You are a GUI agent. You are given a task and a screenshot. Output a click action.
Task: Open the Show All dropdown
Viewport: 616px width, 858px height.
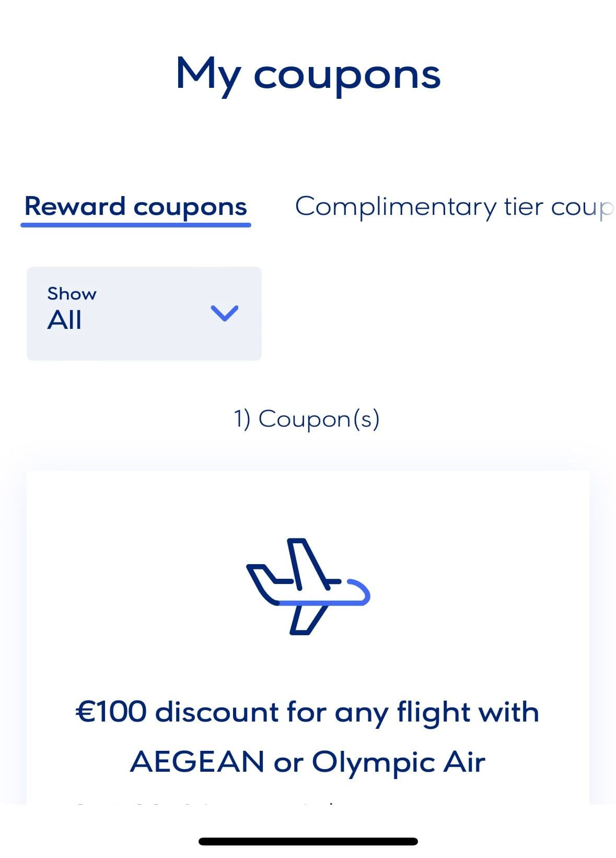(144, 314)
